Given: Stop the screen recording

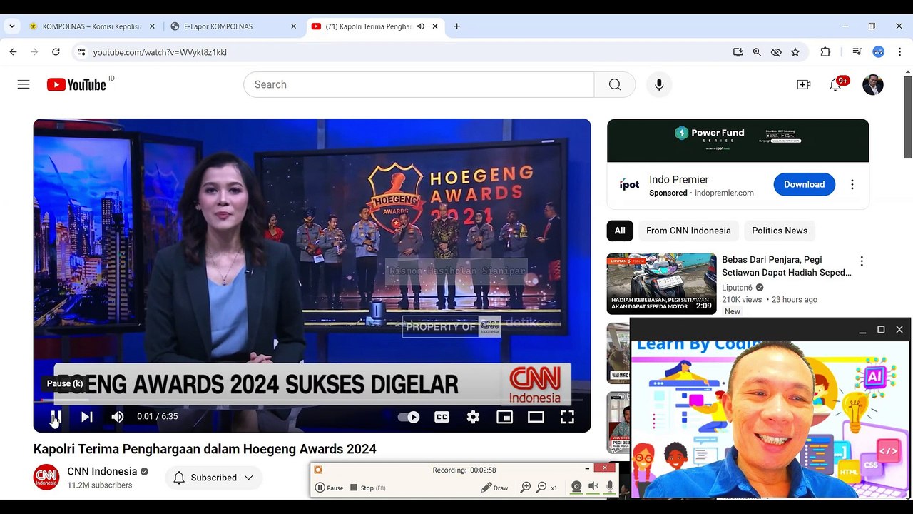Looking at the screenshot, I should (368, 488).
